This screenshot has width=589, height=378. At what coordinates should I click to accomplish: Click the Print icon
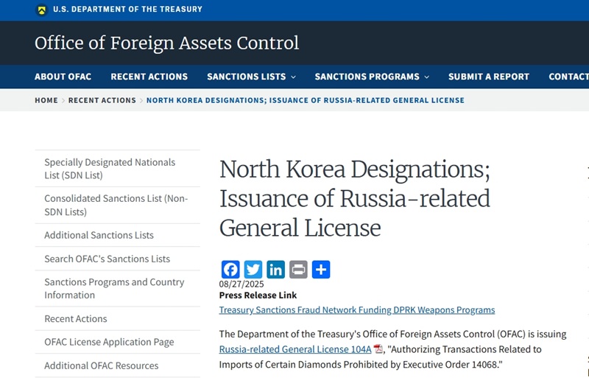(x=298, y=270)
